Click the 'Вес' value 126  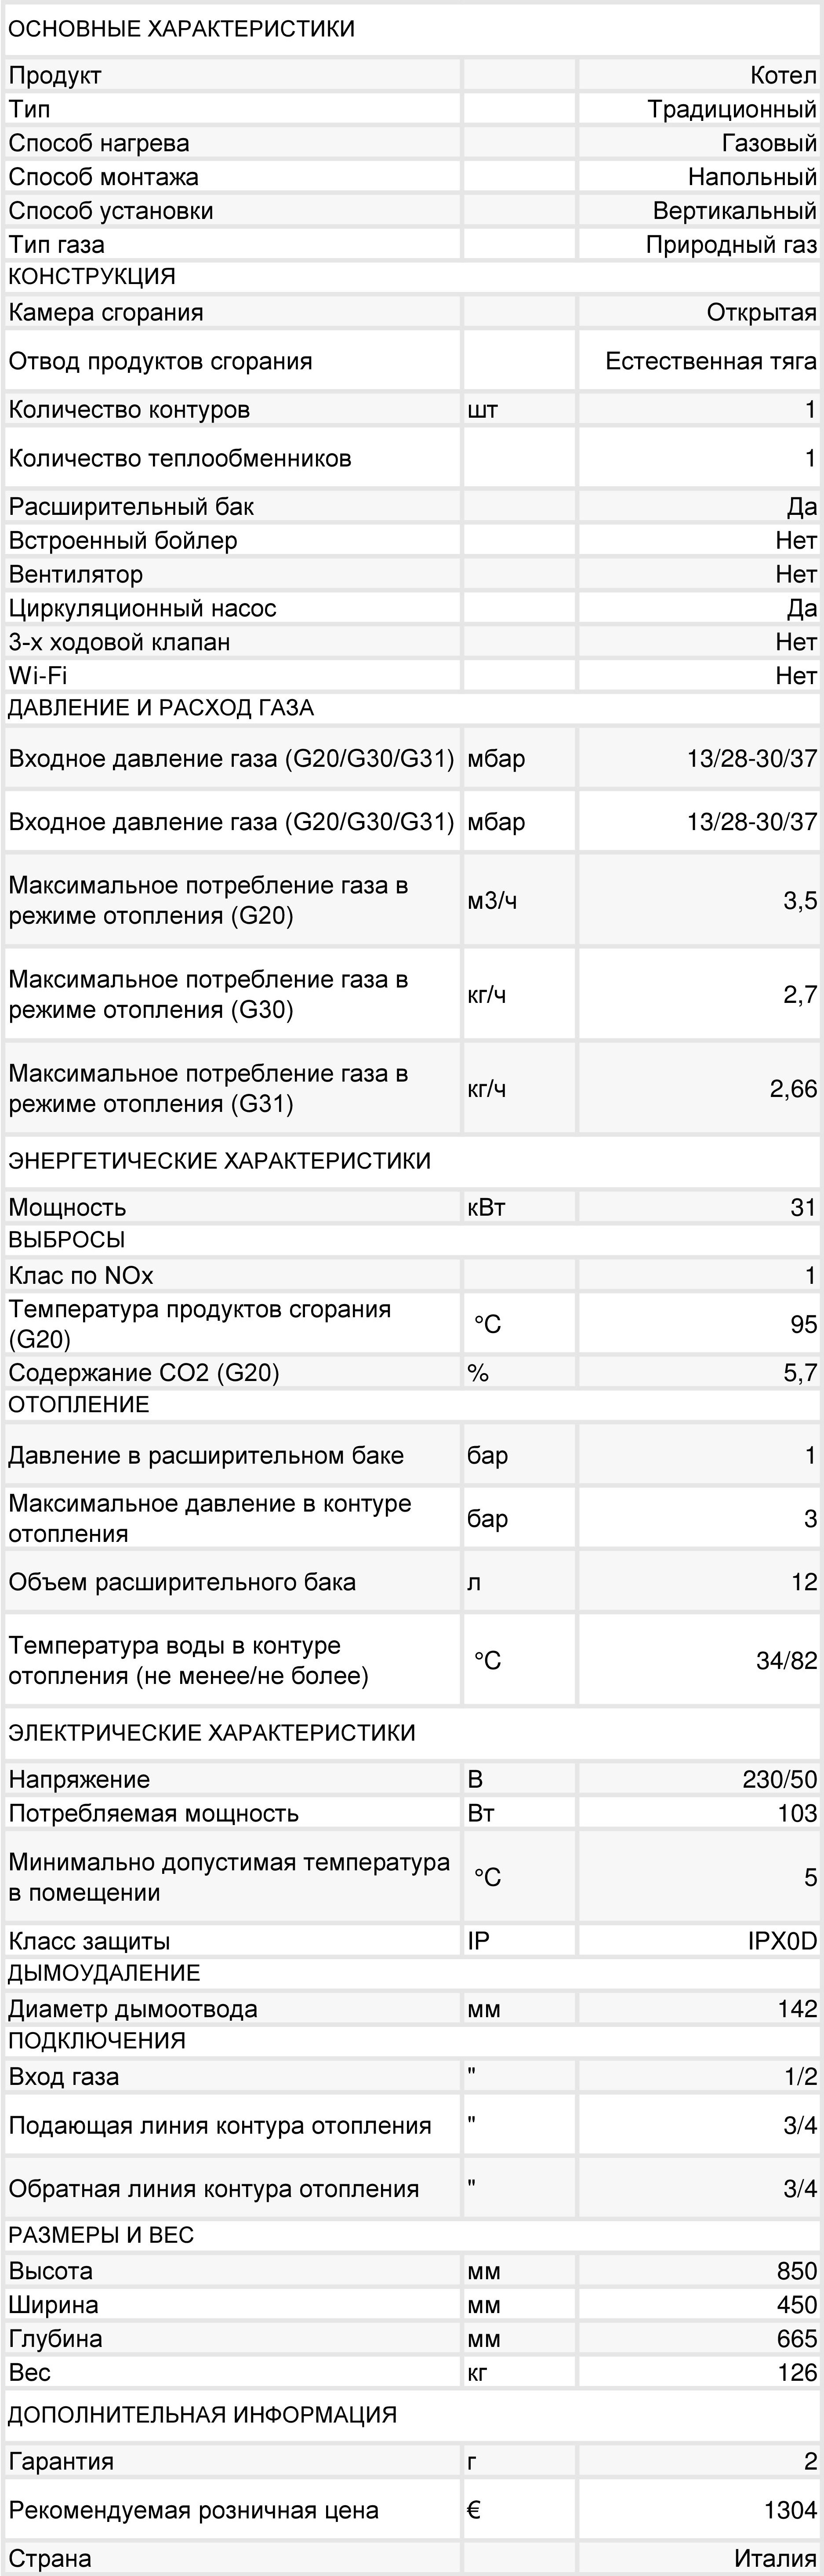797,2372
